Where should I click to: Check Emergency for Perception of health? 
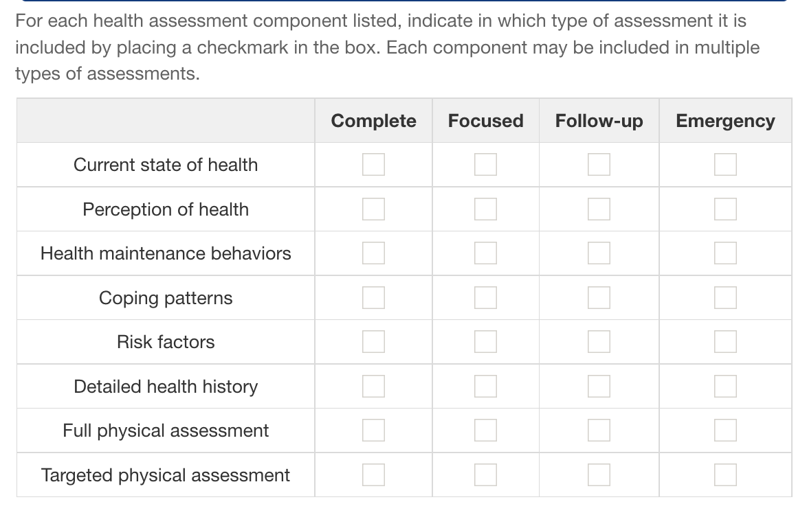click(725, 209)
